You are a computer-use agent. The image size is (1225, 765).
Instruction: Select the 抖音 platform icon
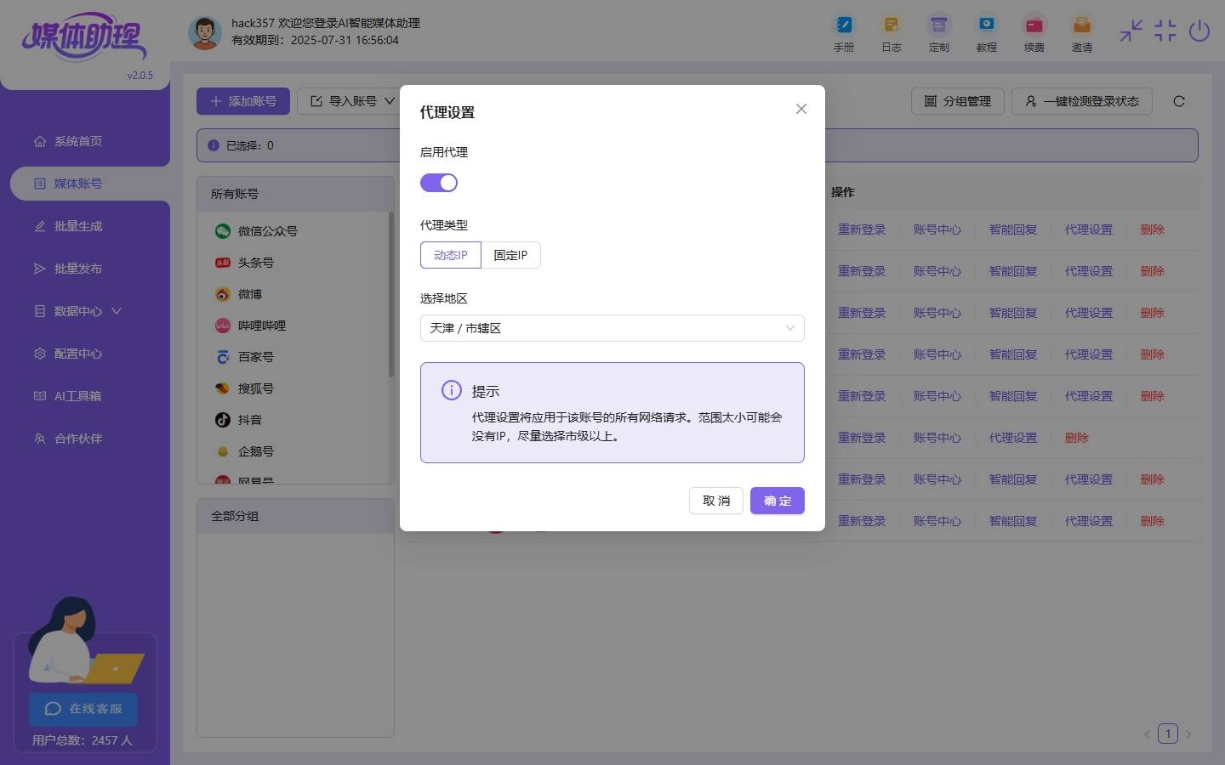tap(223, 420)
